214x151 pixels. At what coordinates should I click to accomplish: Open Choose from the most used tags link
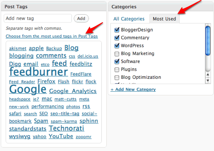coord(52,36)
